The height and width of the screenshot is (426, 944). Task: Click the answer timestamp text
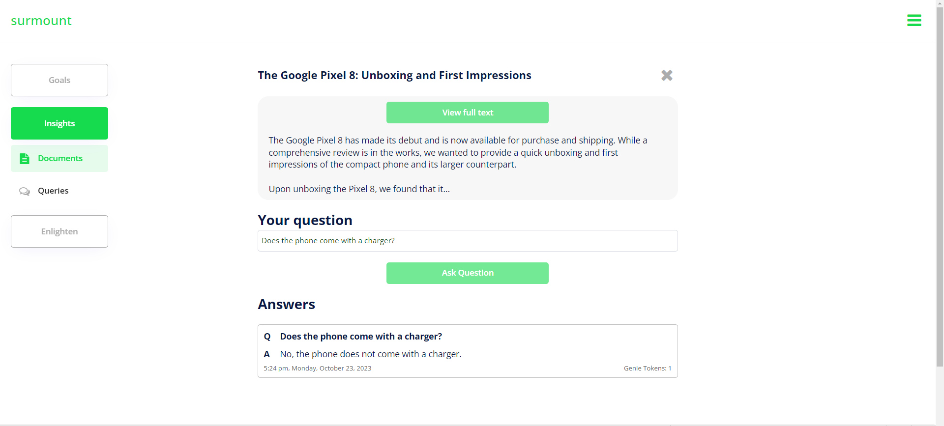(x=318, y=369)
